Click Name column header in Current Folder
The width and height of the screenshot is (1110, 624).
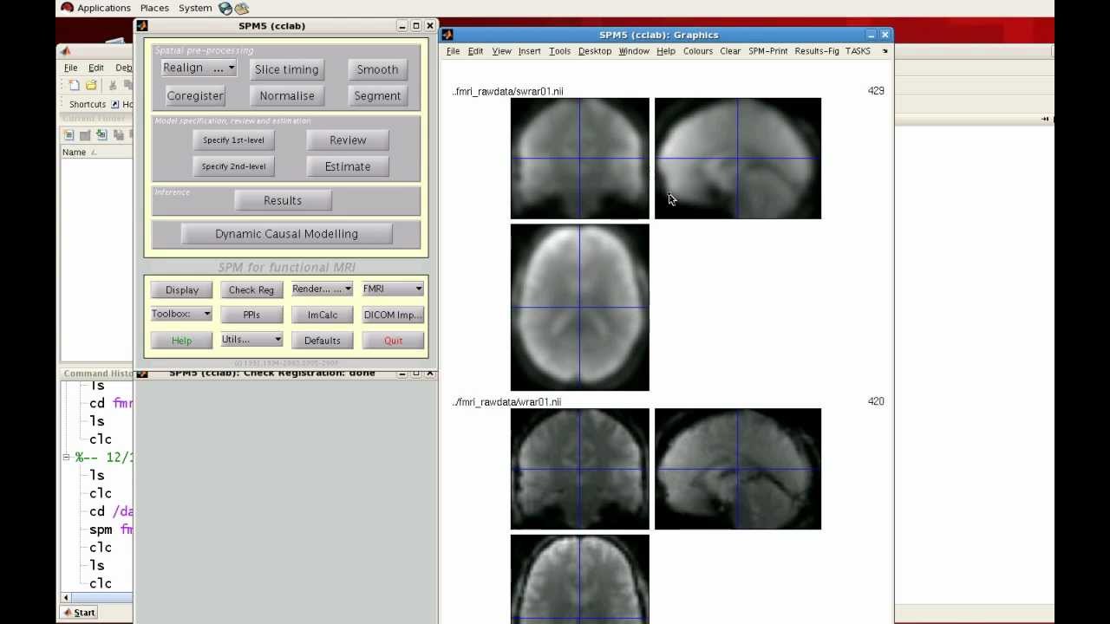74,153
